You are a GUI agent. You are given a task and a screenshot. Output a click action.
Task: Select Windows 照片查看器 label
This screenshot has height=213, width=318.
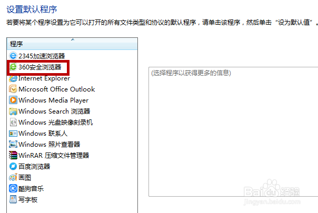(49, 144)
